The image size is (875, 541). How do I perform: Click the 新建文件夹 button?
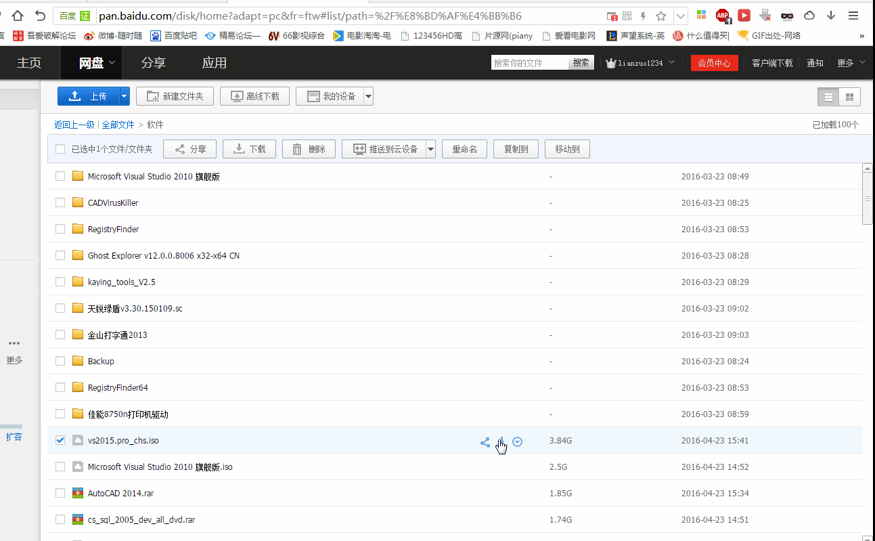tap(175, 96)
